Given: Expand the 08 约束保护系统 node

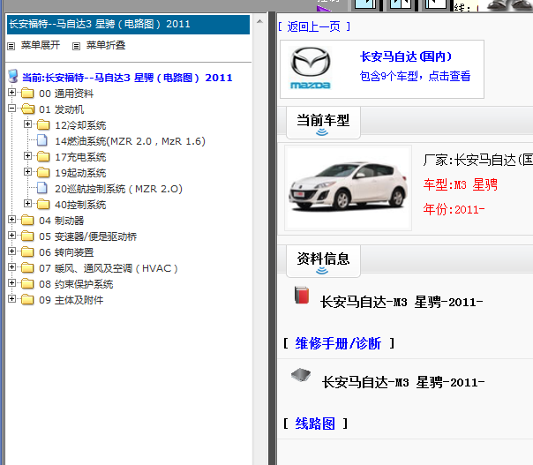Looking at the screenshot, I should click(x=11, y=283).
